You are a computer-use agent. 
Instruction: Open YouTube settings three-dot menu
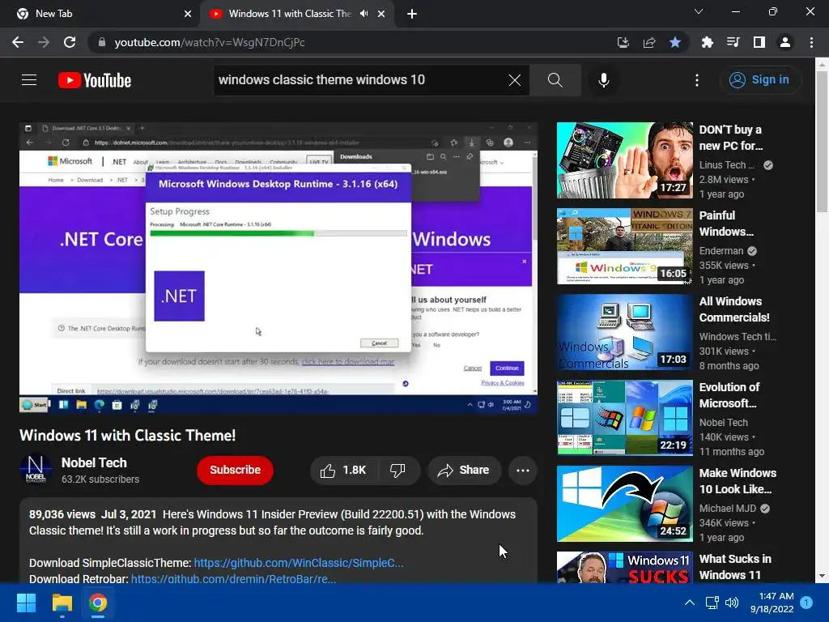[697, 80]
